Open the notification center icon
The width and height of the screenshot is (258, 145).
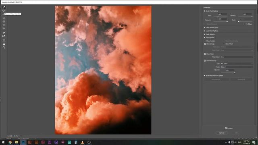click(x=254, y=142)
